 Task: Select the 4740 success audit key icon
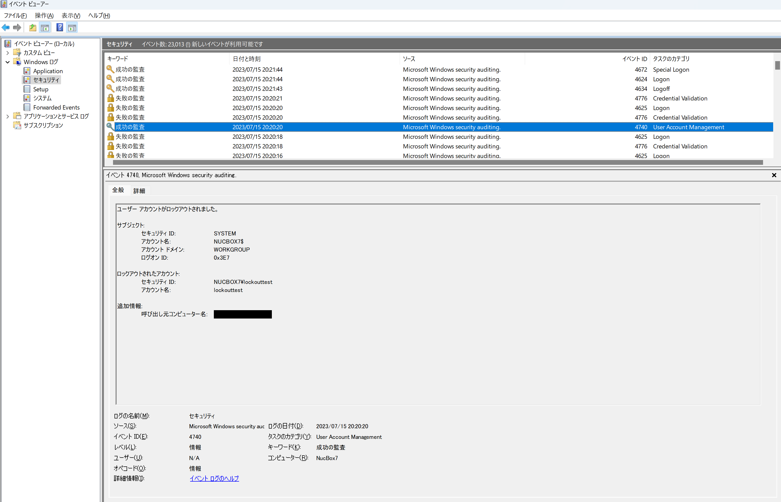tap(110, 127)
